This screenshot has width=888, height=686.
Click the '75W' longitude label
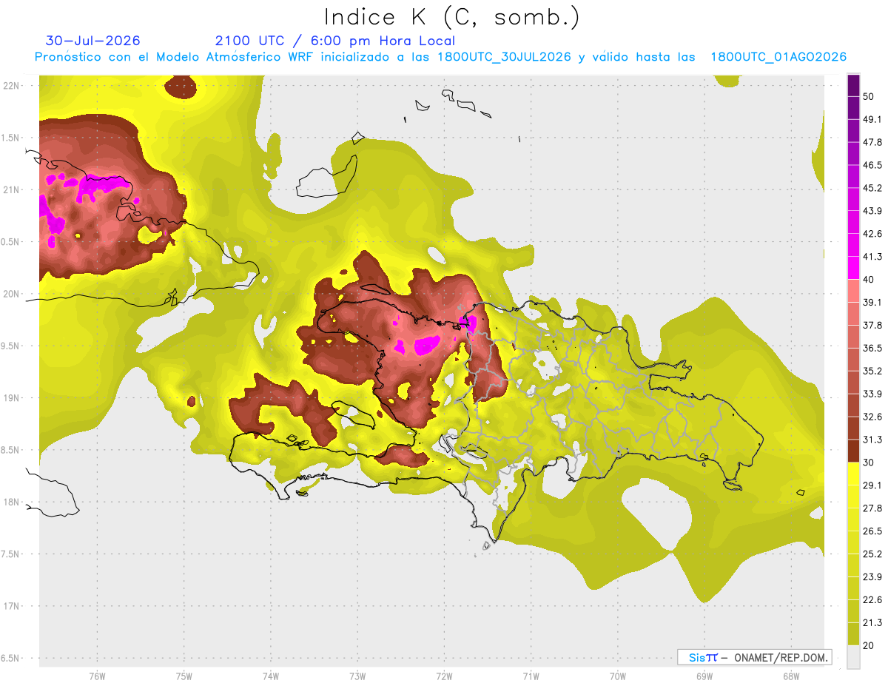184,676
